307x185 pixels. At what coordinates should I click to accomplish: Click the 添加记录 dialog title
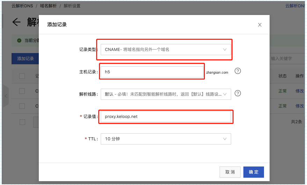(57, 25)
